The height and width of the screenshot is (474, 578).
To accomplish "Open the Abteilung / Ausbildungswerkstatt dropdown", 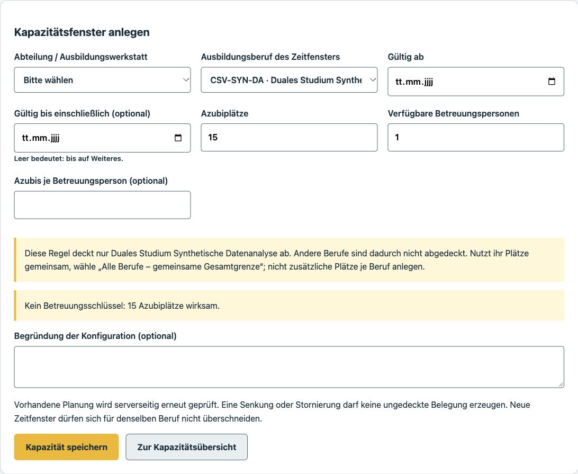I will pyautogui.click(x=102, y=79).
